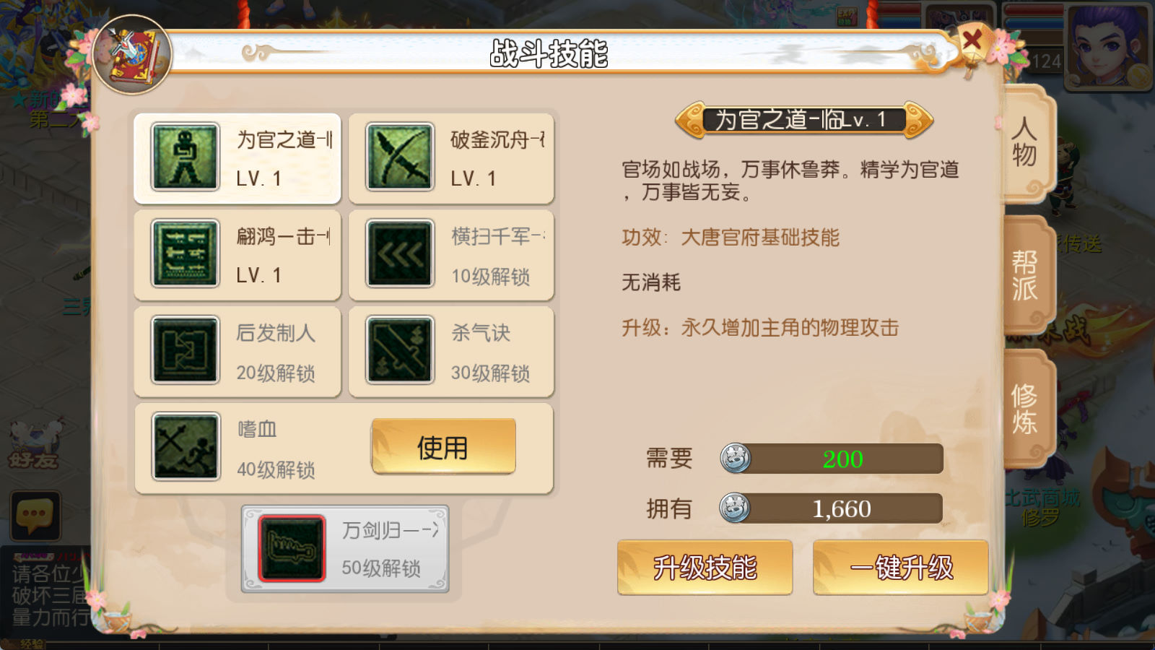Open the chat bubble icon
This screenshot has width=1155, height=650.
[x=35, y=516]
